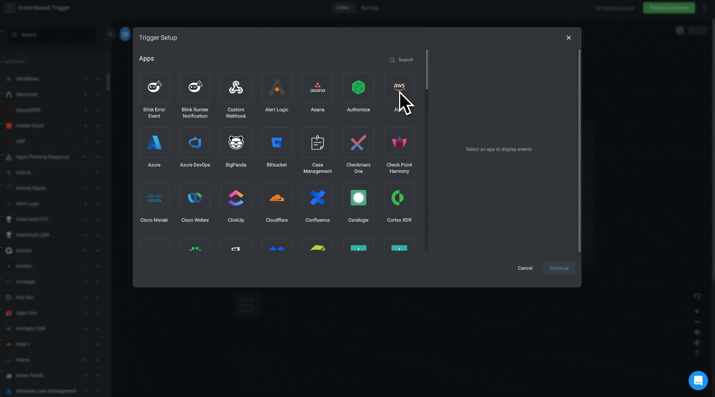Select the Confluence app
Image resolution: width=715 pixels, height=397 pixels.
[317, 198]
